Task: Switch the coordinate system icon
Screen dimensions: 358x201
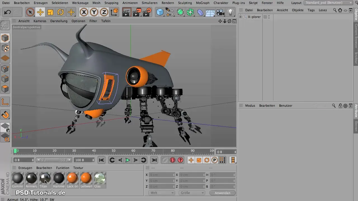Action: (114, 12)
